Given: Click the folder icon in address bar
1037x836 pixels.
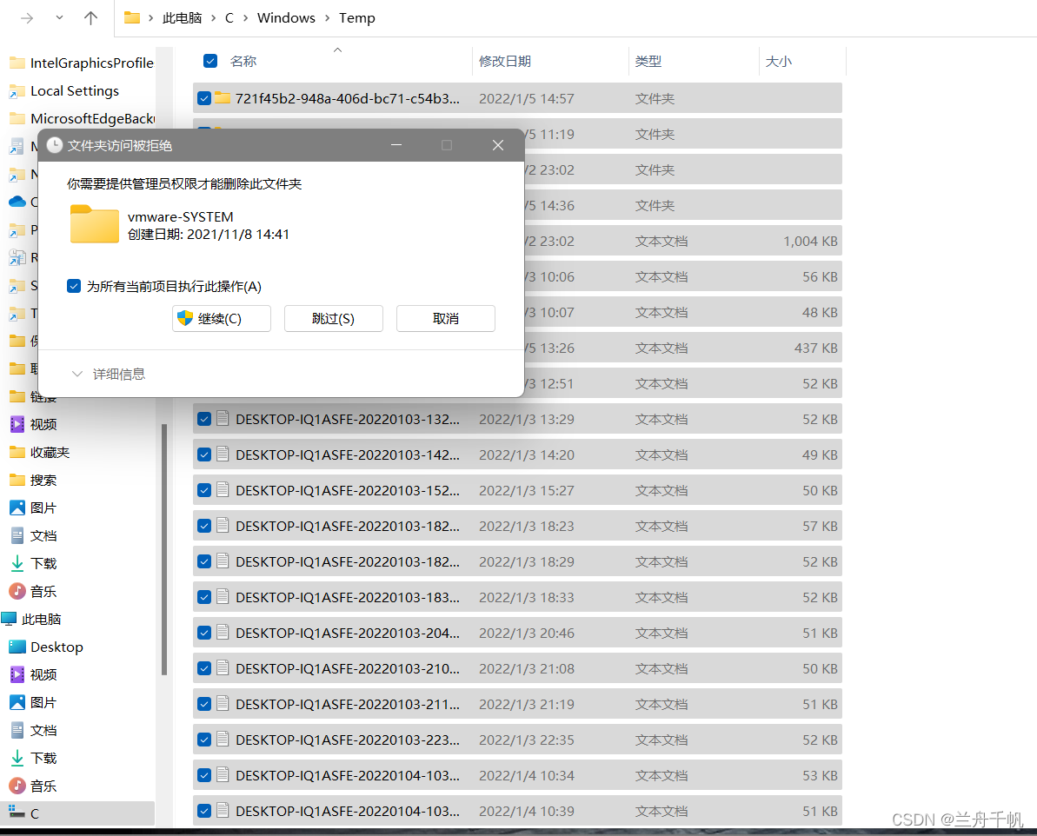Looking at the screenshot, I should tap(132, 18).
